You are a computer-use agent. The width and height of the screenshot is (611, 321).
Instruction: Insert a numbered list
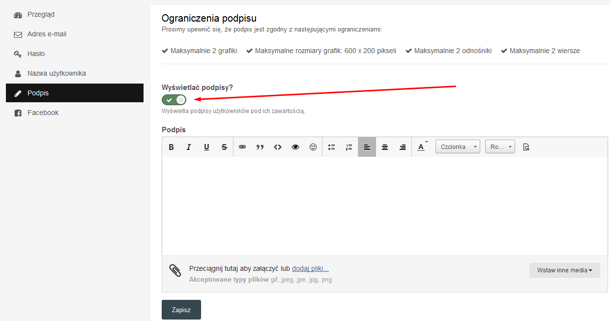[x=349, y=147]
